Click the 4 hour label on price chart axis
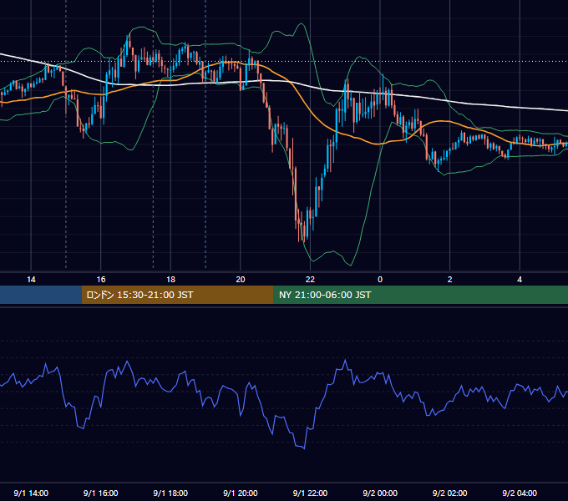The height and width of the screenshot is (501, 568). 520,280
